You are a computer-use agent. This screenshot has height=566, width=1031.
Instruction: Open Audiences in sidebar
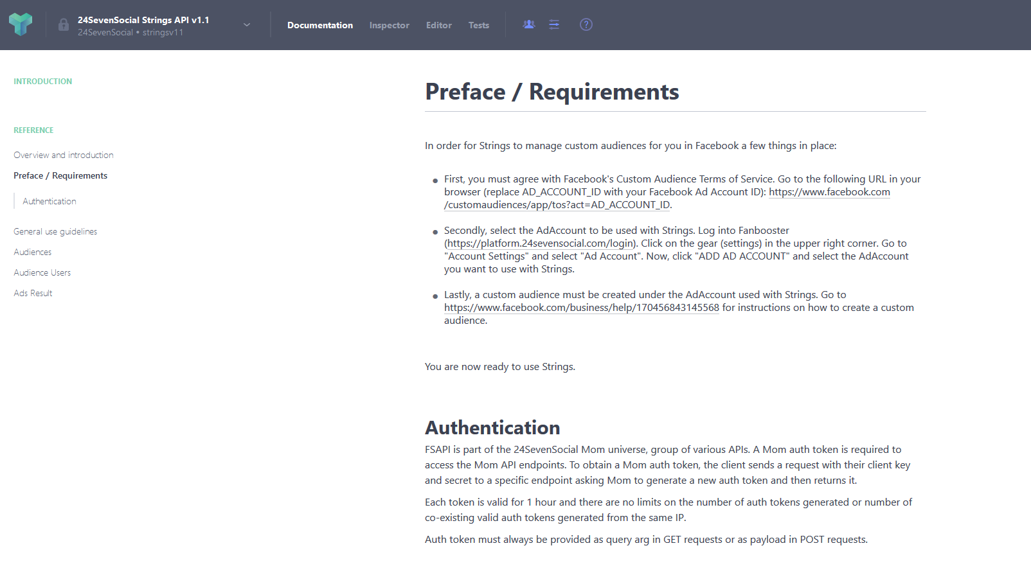click(x=33, y=252)
